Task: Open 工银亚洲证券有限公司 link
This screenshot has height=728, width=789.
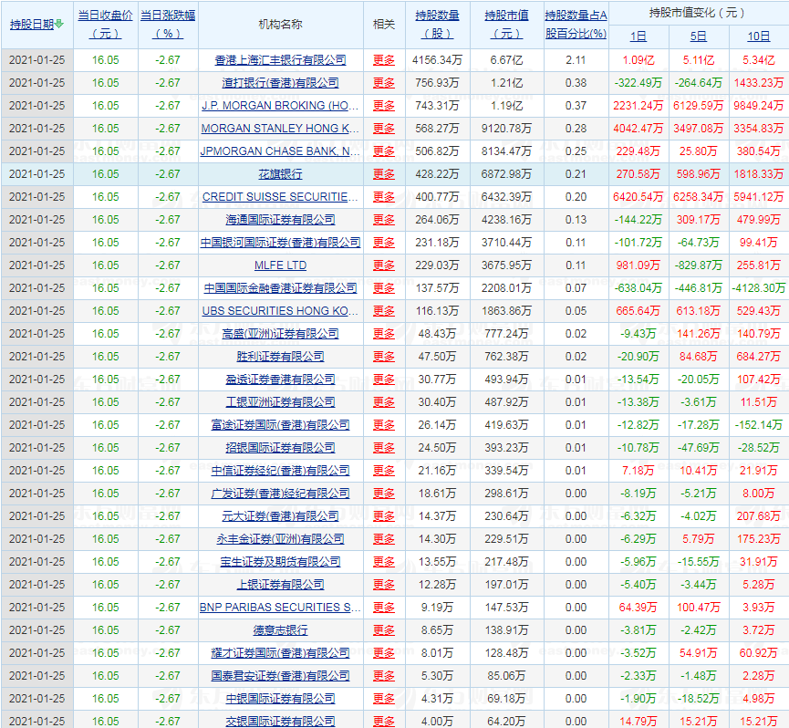Action: [x=280, y=402]
